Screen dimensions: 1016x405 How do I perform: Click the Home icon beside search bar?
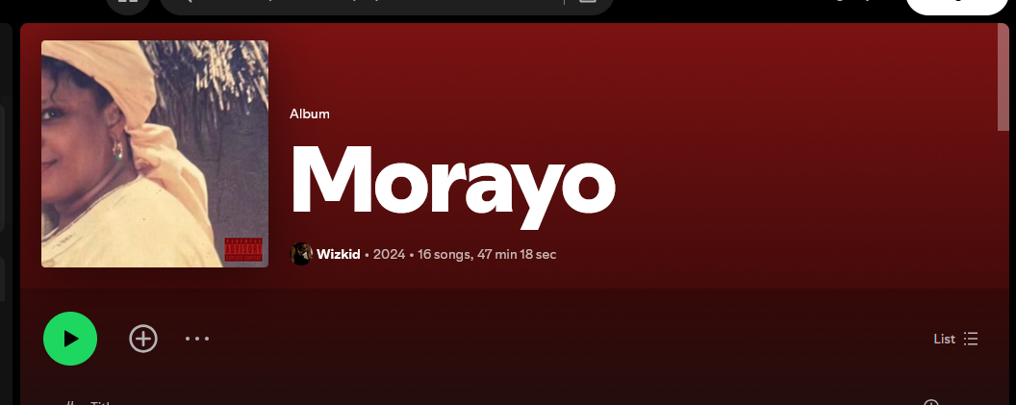128,3
